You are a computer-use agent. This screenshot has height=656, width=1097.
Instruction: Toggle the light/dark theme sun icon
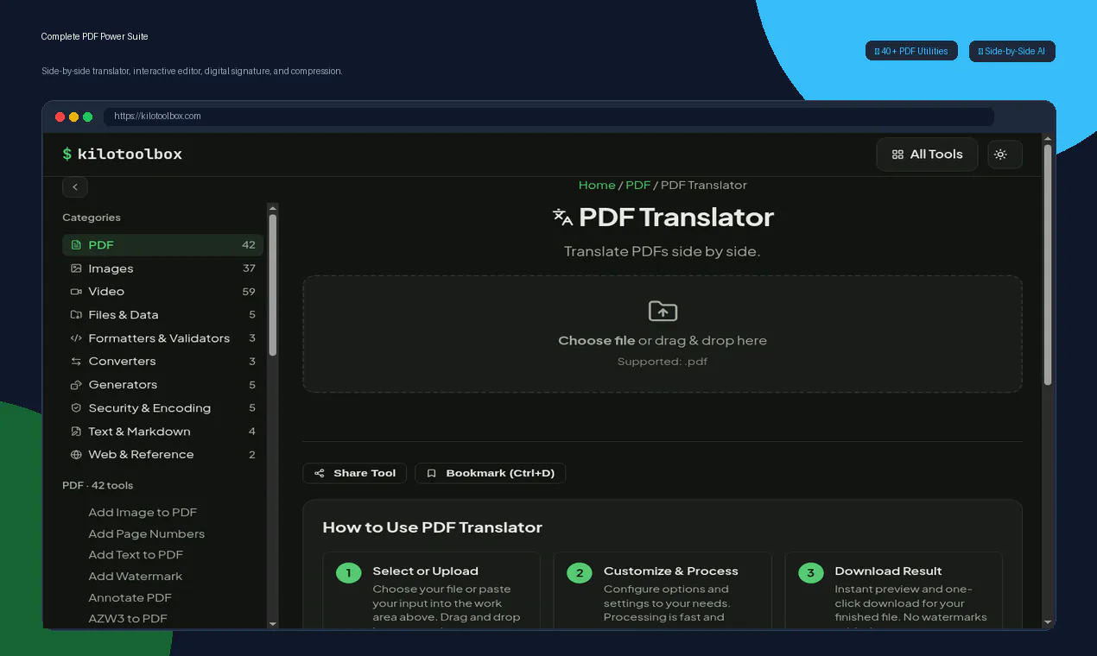(x=1000, y=155)
